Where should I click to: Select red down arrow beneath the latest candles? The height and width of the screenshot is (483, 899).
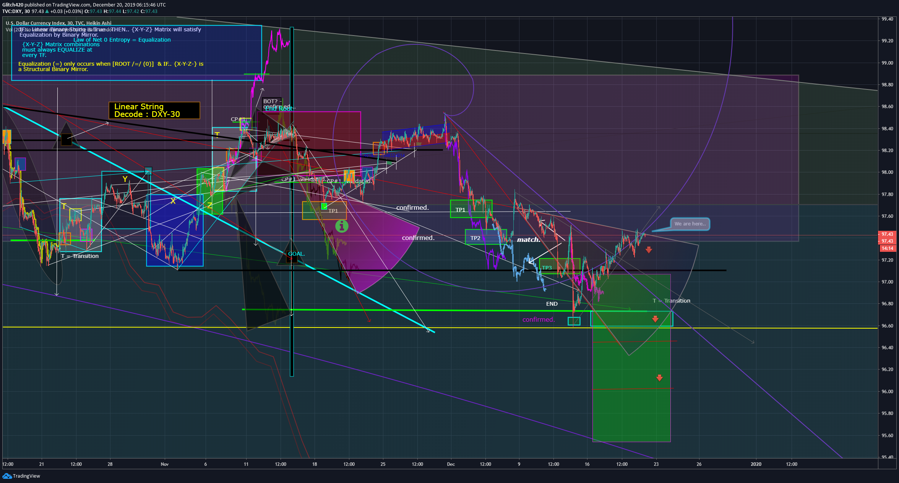pyautogui.click(x=649, y=250)
